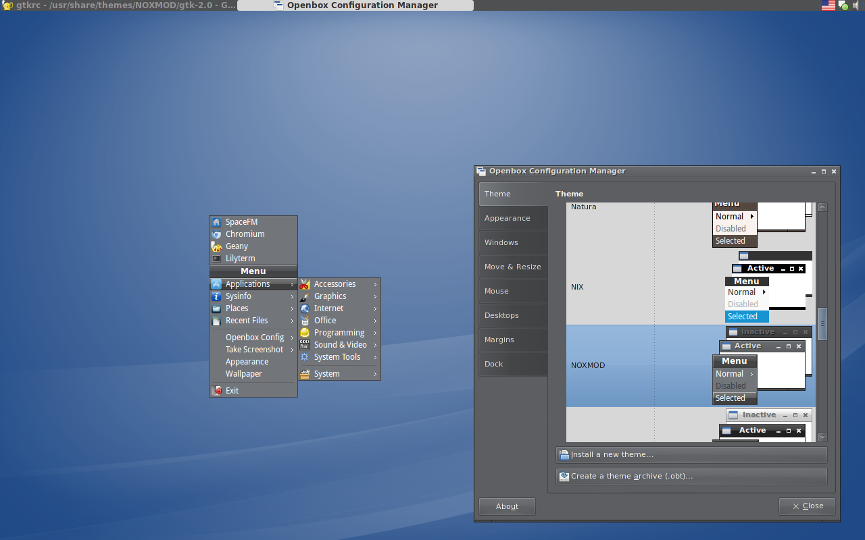Select the NOXMOD theme row
The height and width of the screenshot is (540, 865).
[691, 366]
